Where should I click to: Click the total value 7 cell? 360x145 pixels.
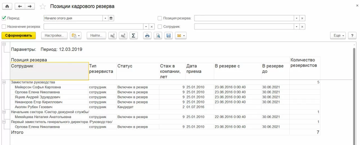(x=305, y=132)
